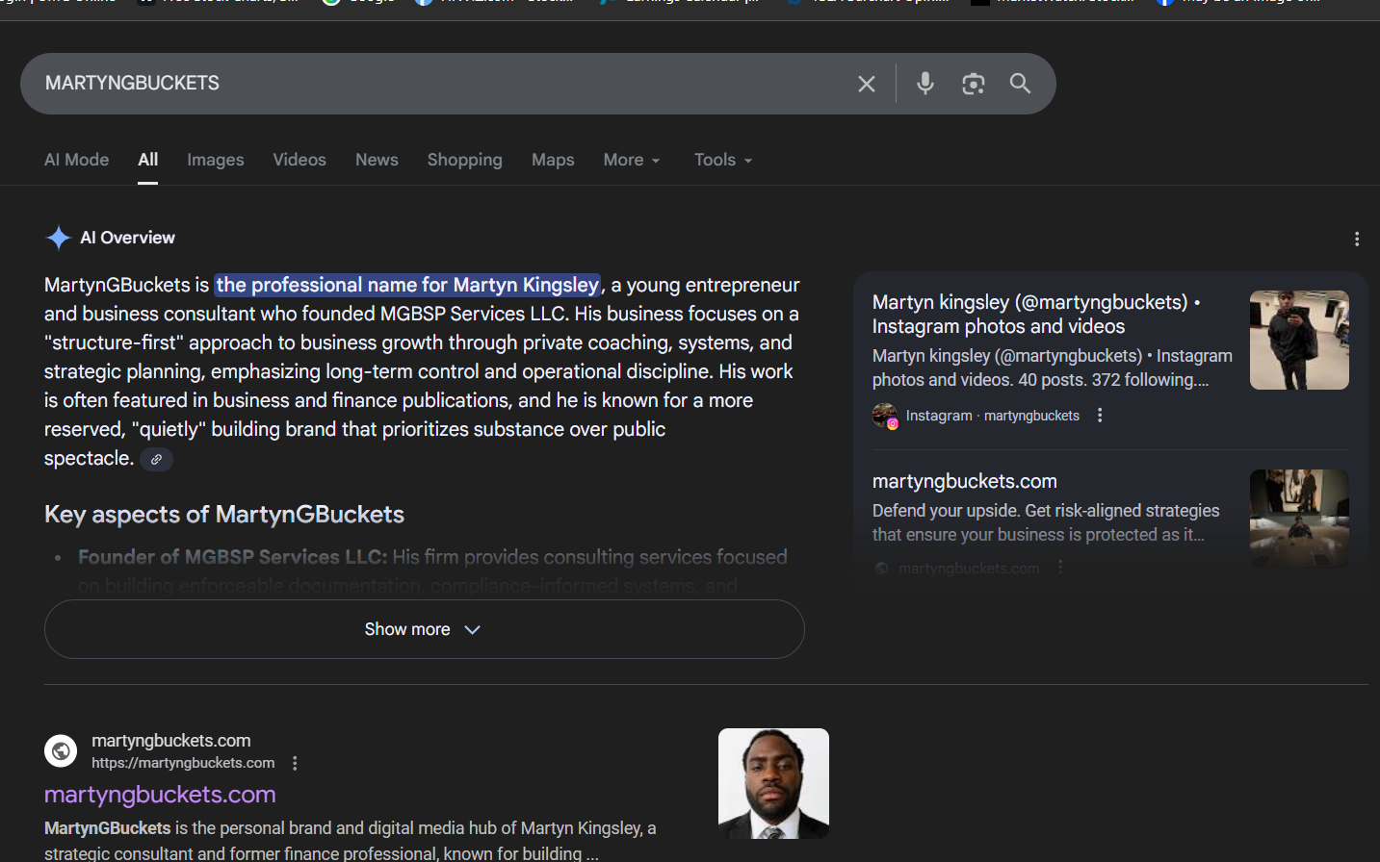This screenshot has width=1380, height=862.
Task: Click martyngbuckets.com card in AI Overview sidebar
Action: 964,481
